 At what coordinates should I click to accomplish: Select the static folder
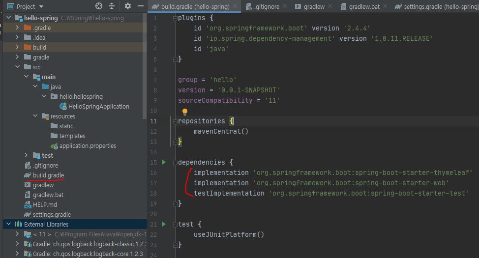pos(66,126)
